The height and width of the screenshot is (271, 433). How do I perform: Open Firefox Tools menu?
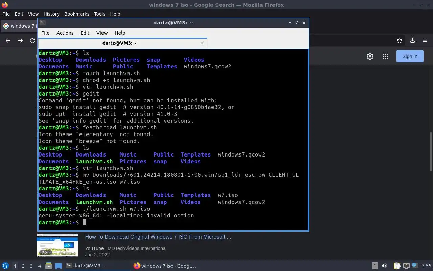click(x=100, y=14)
